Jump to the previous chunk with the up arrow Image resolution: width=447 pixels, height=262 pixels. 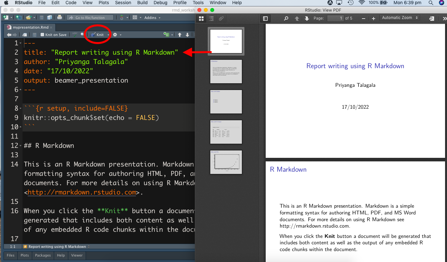pos(180,35)
